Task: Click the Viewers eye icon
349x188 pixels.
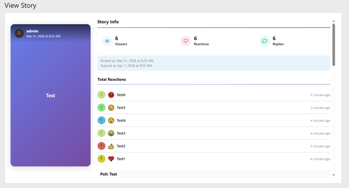Action: 107,41
